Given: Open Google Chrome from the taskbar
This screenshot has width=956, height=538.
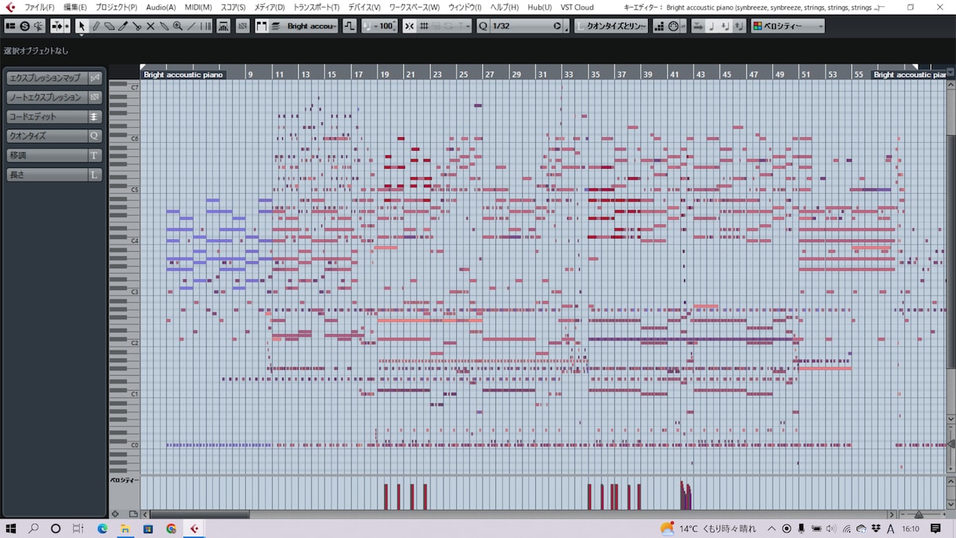Looking at the screenshot, I should (x=171, y=529).
